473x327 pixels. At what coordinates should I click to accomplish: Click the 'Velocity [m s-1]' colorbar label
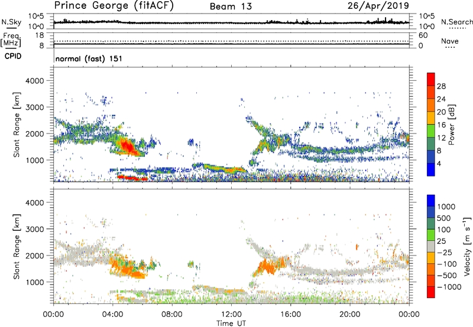[467, 247]
